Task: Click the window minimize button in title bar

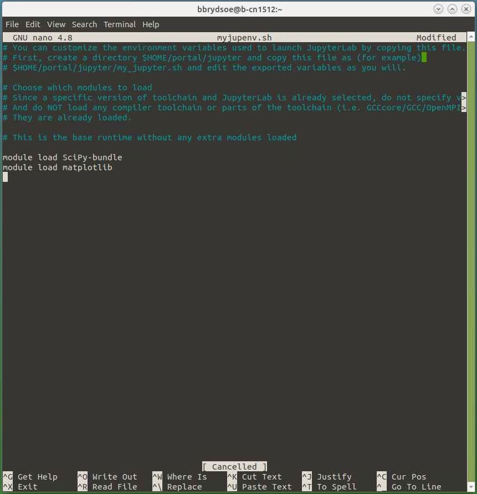Action: click(x=438, y=9)
